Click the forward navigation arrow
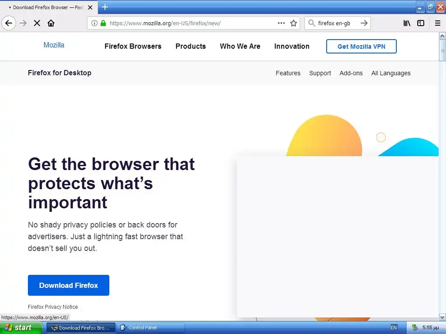Image resolution: width=446 pixels, height=334 pixels. pos(24,23)
